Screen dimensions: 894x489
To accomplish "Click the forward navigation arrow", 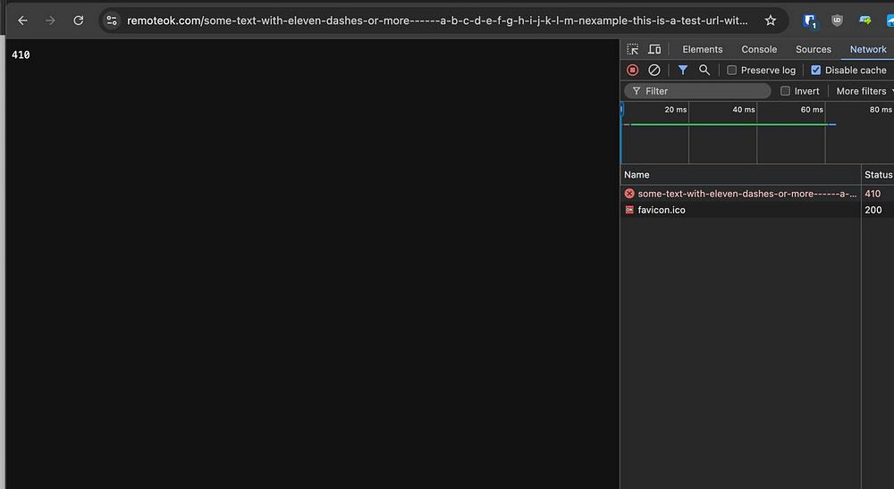I will coord(50,21).
